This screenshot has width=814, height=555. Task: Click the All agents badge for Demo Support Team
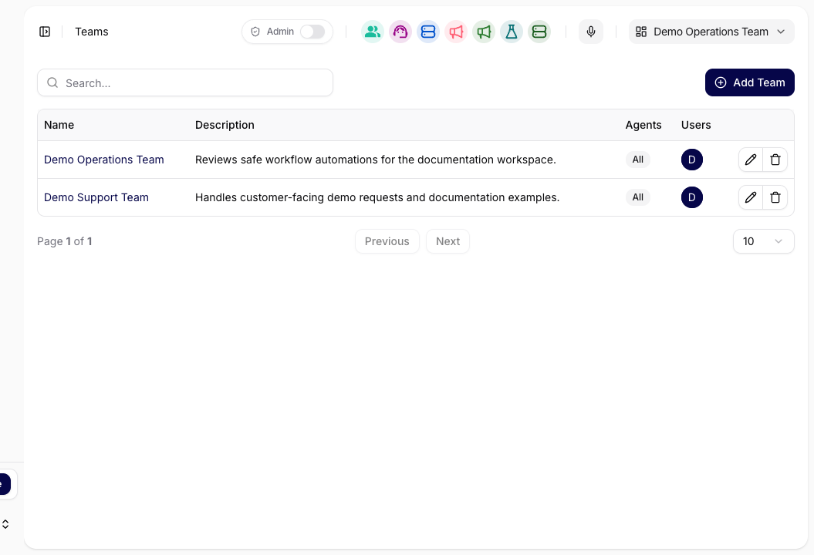coord(637,197)
